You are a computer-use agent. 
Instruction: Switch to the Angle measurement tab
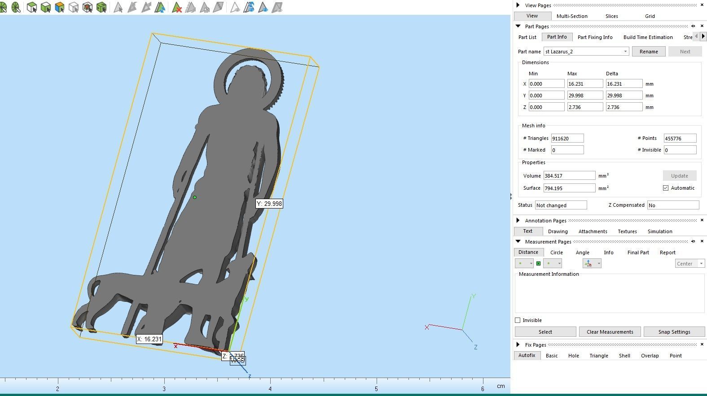tap(582, 252)
